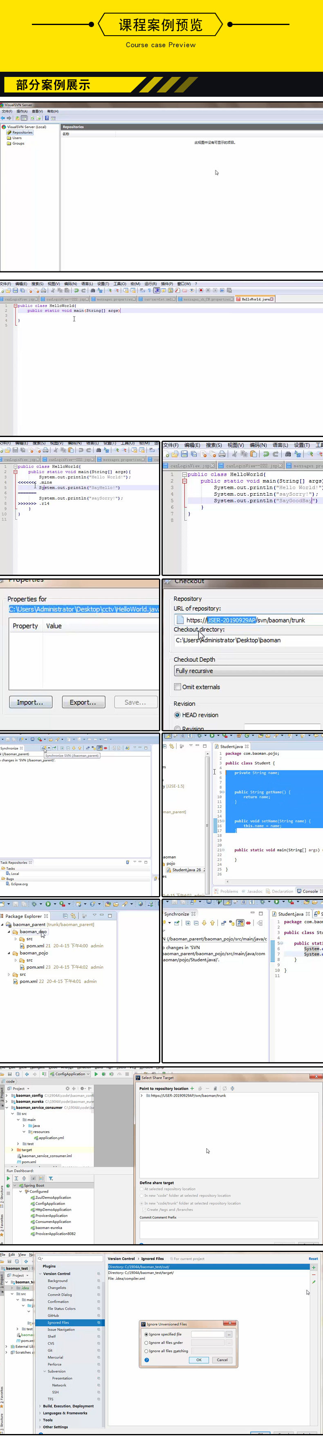The height and width of the screenshot is (1441, 323).
Task: Select pom.xml 21 file entry
Action: pos(61,945)
